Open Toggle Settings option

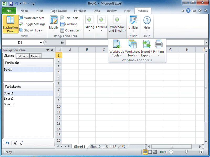point(32,24)
